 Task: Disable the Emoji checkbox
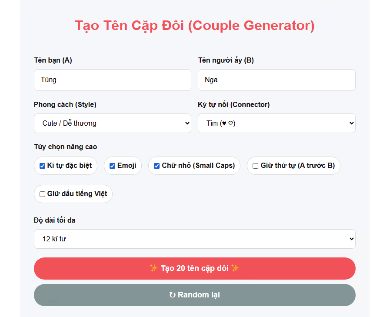click(x=112, y=166)
